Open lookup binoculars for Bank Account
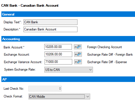 click(x=78, y=47)
